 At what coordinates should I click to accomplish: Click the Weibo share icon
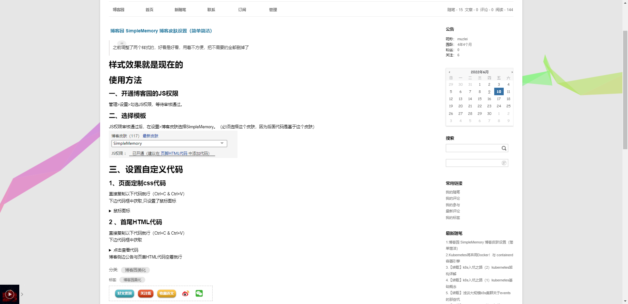tap(185, 294)
